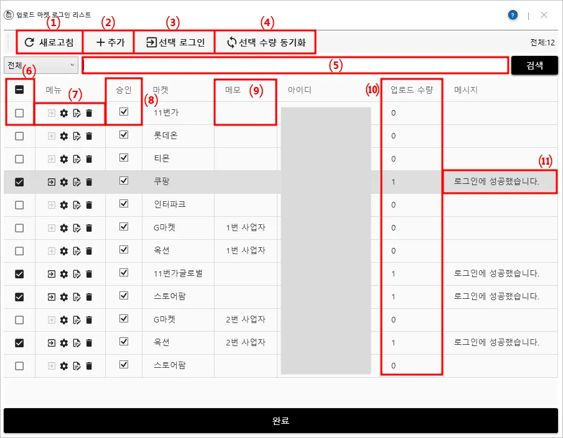Select row checkbox for G마켓 2번 사업자
This screenshot has height=438, width=563.
click(x=19, y=319)
